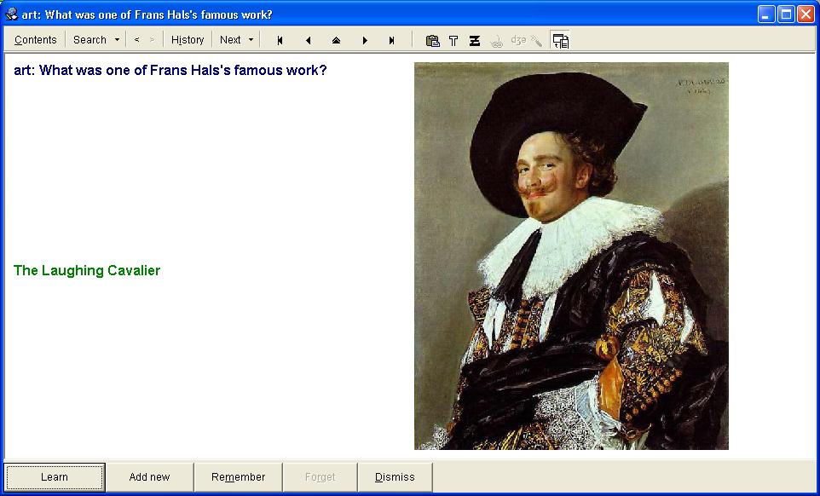Screen dimensions: 820x496
Task: Toggle the window layout icon at toolbar end
Action: coord(560,40)
